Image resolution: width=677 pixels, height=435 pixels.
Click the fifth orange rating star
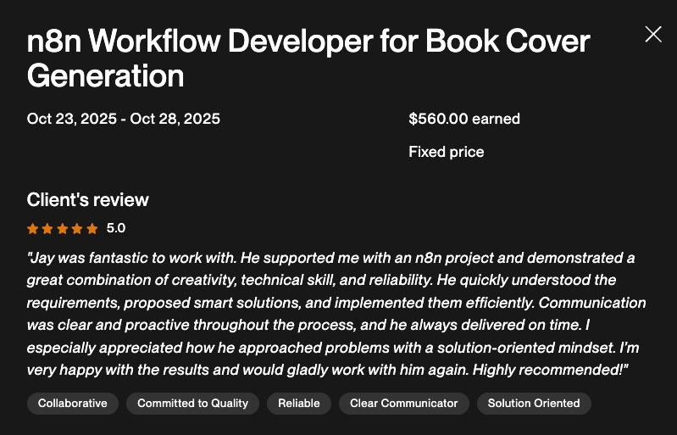tap(92, 228)
